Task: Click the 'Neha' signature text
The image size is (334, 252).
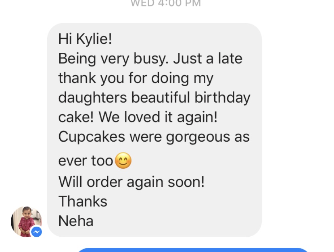Action: pos(76,221)
